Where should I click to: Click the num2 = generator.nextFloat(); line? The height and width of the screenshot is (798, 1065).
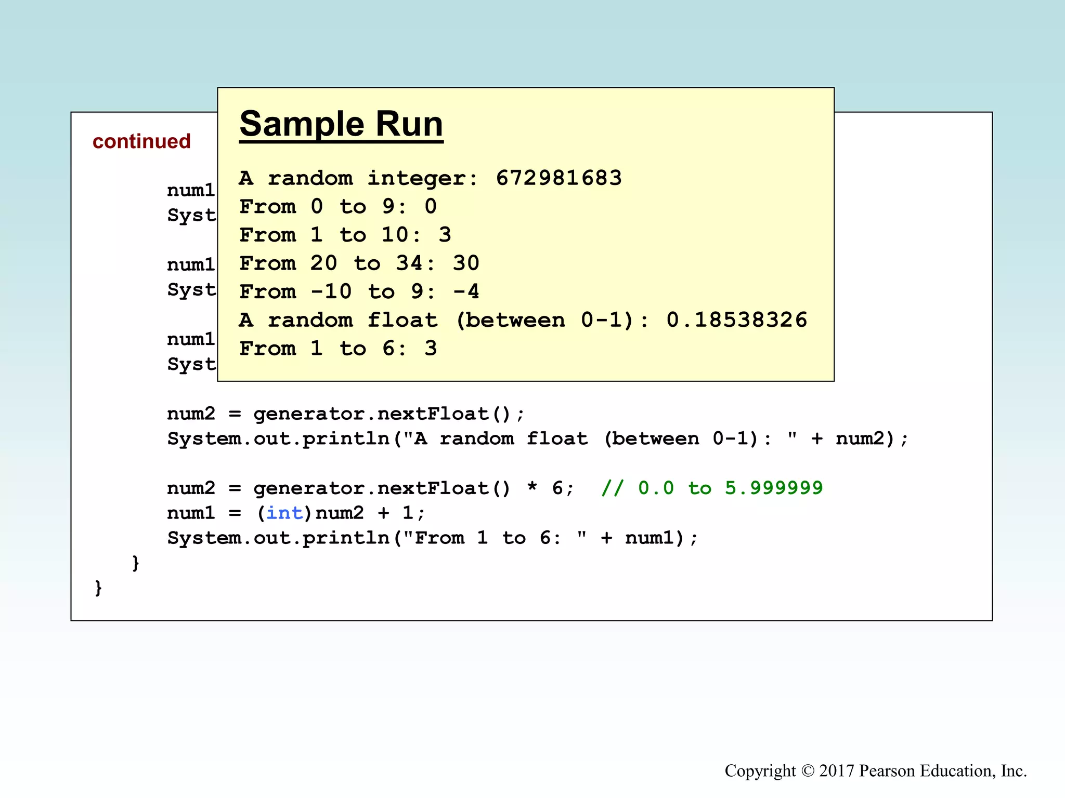point(345,414)
